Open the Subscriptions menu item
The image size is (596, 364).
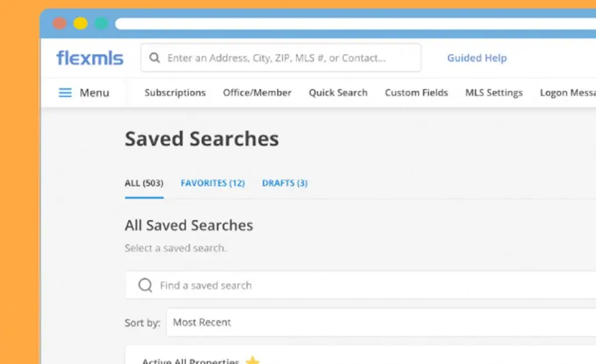coord(175,92)
